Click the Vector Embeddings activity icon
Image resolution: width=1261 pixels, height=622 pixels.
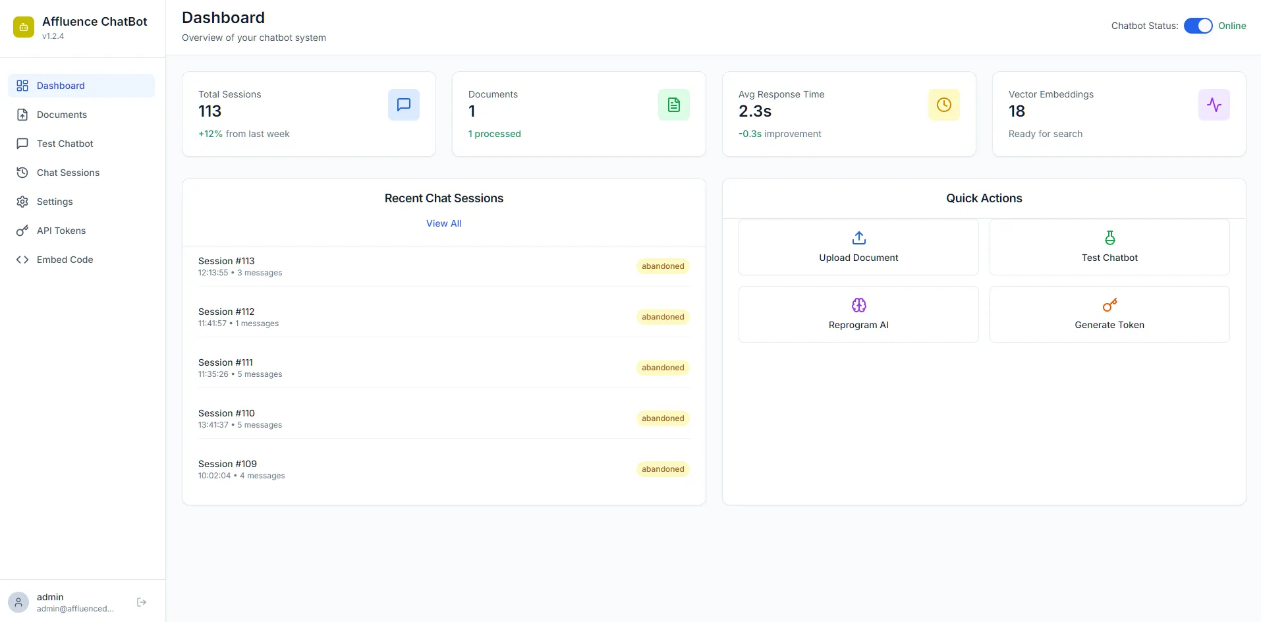point(1214,105)
